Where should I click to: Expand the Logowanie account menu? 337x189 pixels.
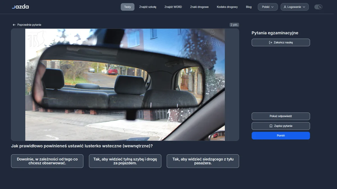(294, 7)
